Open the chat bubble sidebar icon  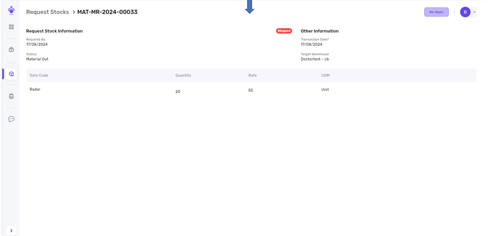(x=11, y=119)
